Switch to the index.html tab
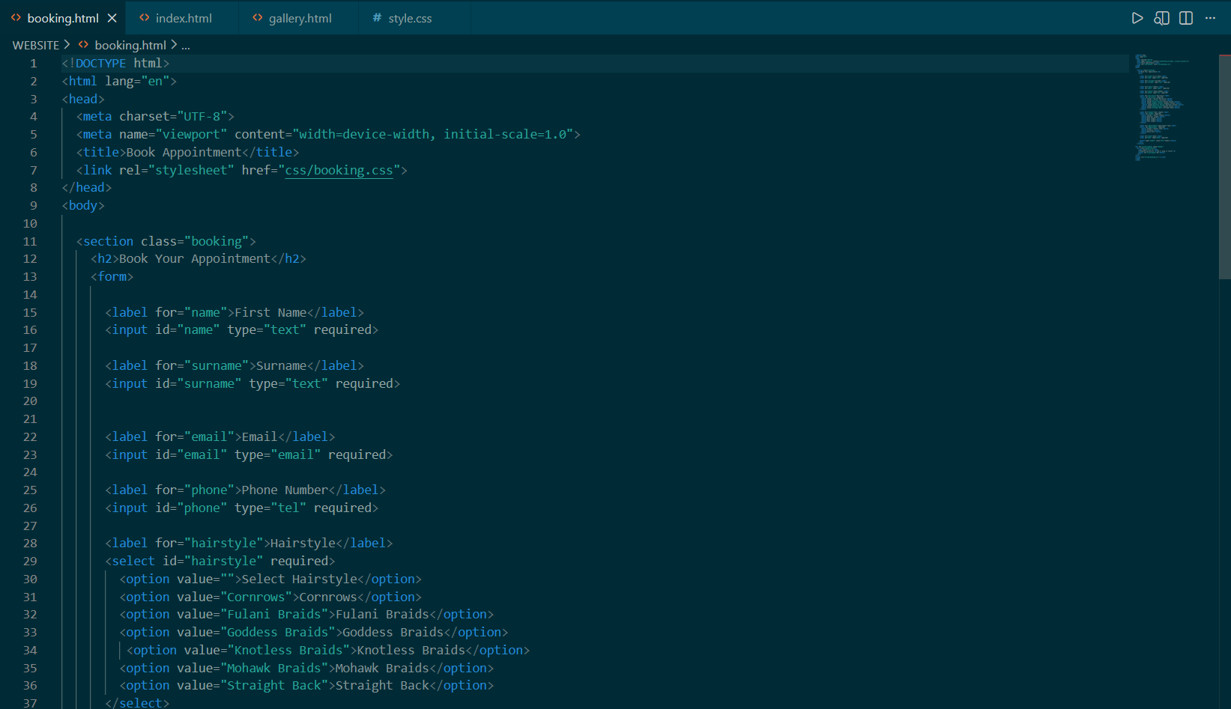The image size is (1231, 709). coord(183,17)
